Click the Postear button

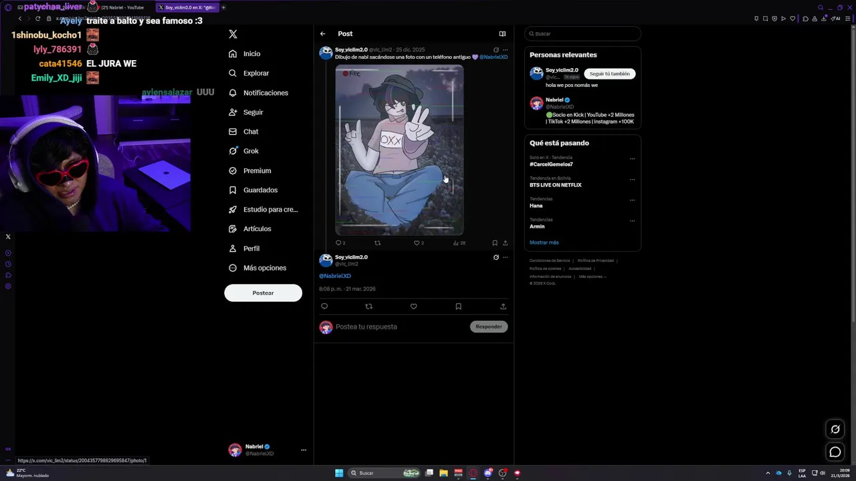click(x=263, y=293)
